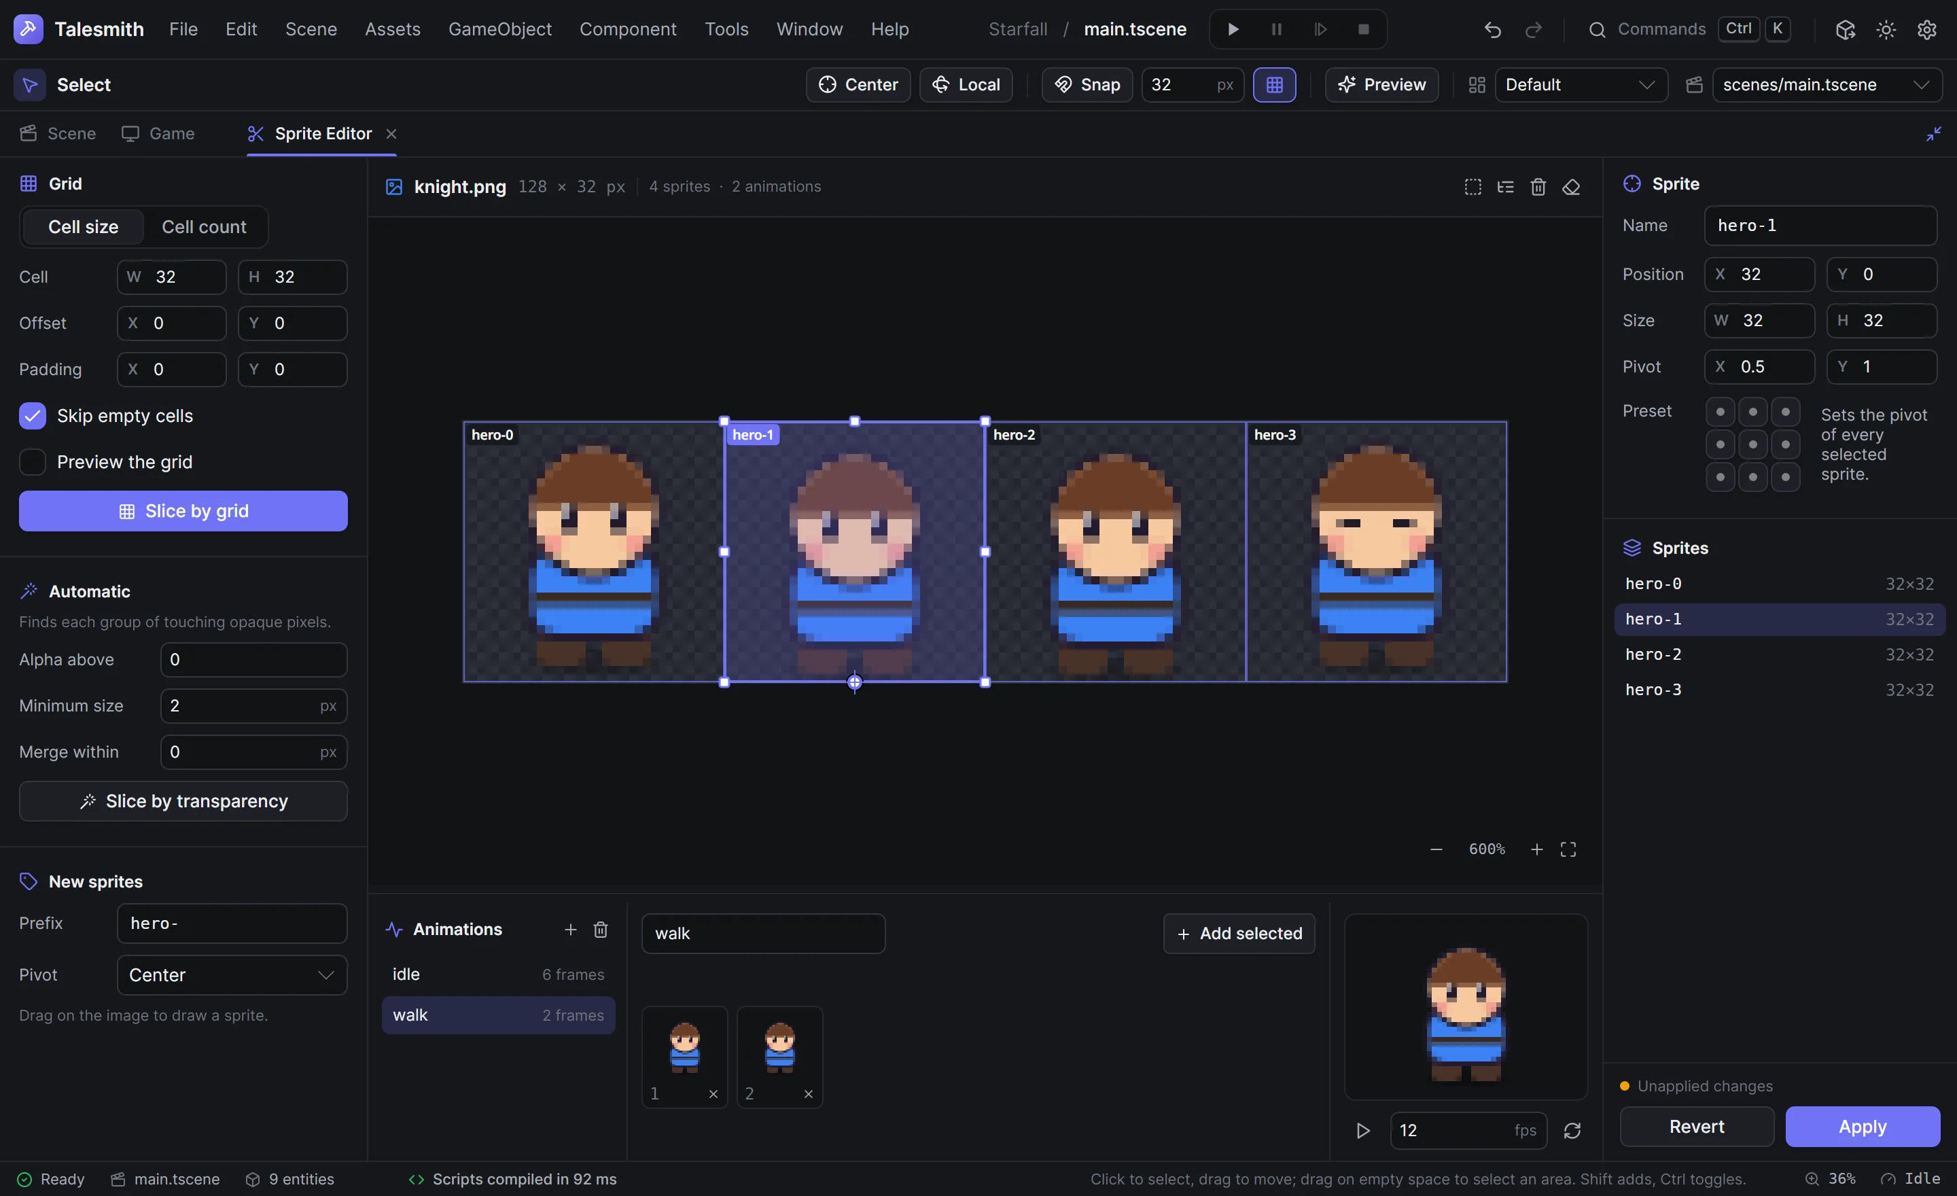Click the Apply button
1957x1196 pixels.
point(1863,1127)
